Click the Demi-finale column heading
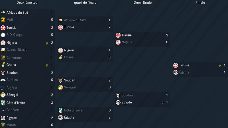Viewport: 228px width, 128px height. [143, 3]
